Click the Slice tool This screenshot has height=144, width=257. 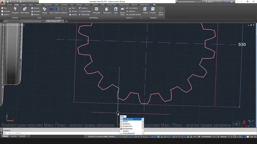[72, 8]
